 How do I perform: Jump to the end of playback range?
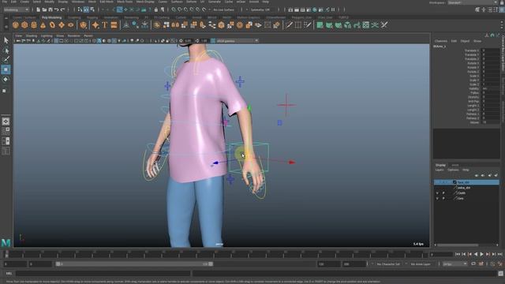point(500,254)
